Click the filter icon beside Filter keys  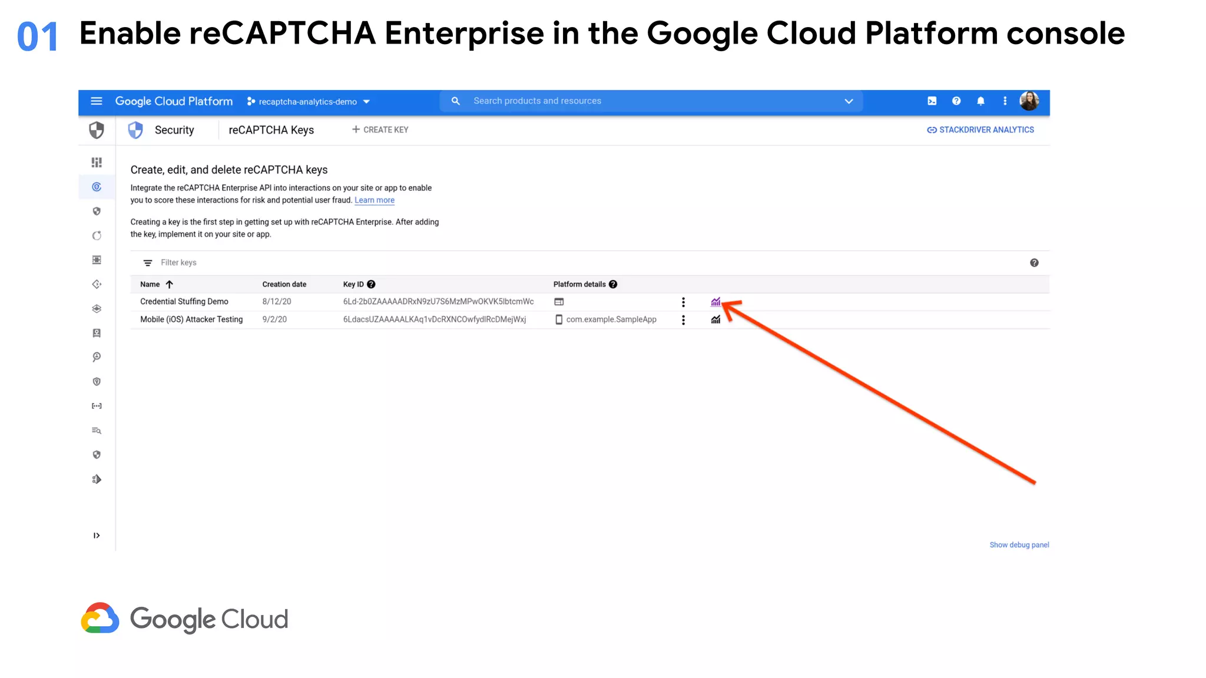148,262
